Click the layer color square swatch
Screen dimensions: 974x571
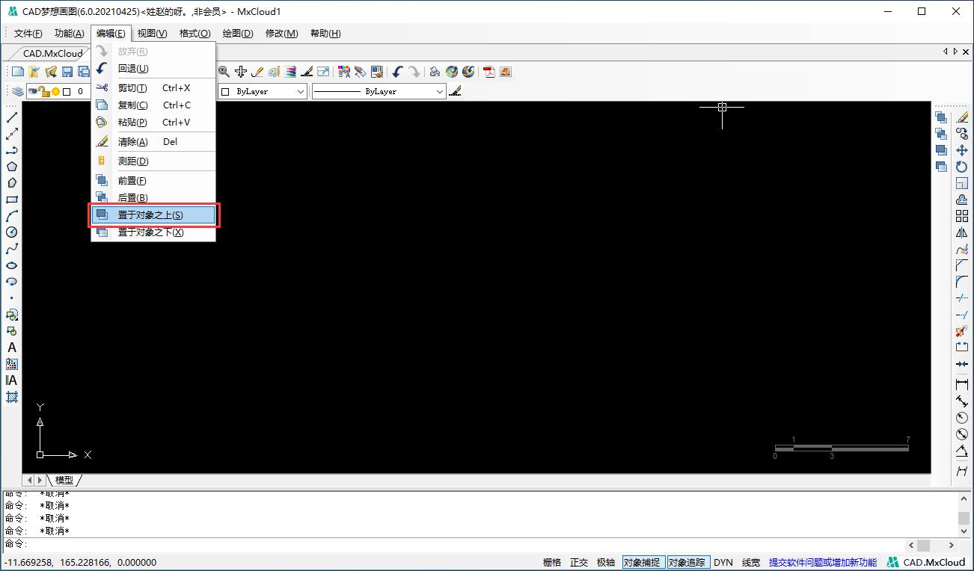[67, 91]
